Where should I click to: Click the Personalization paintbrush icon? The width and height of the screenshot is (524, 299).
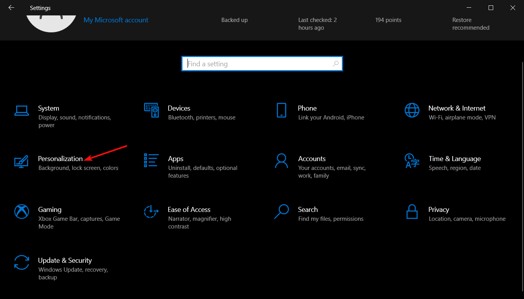point(21,161)
